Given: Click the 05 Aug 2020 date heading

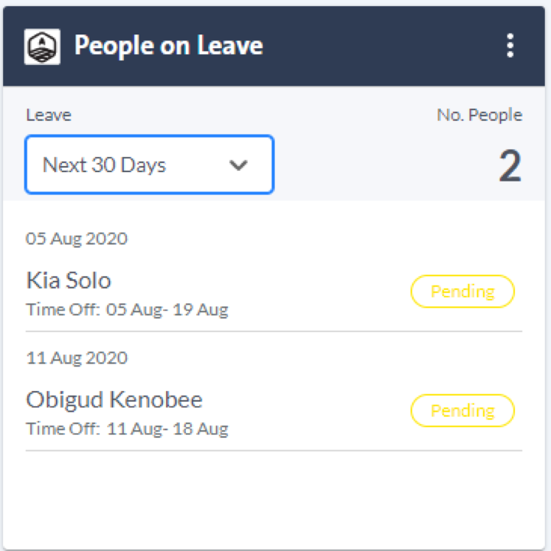Looking at the screenshot, I should 77,239.
